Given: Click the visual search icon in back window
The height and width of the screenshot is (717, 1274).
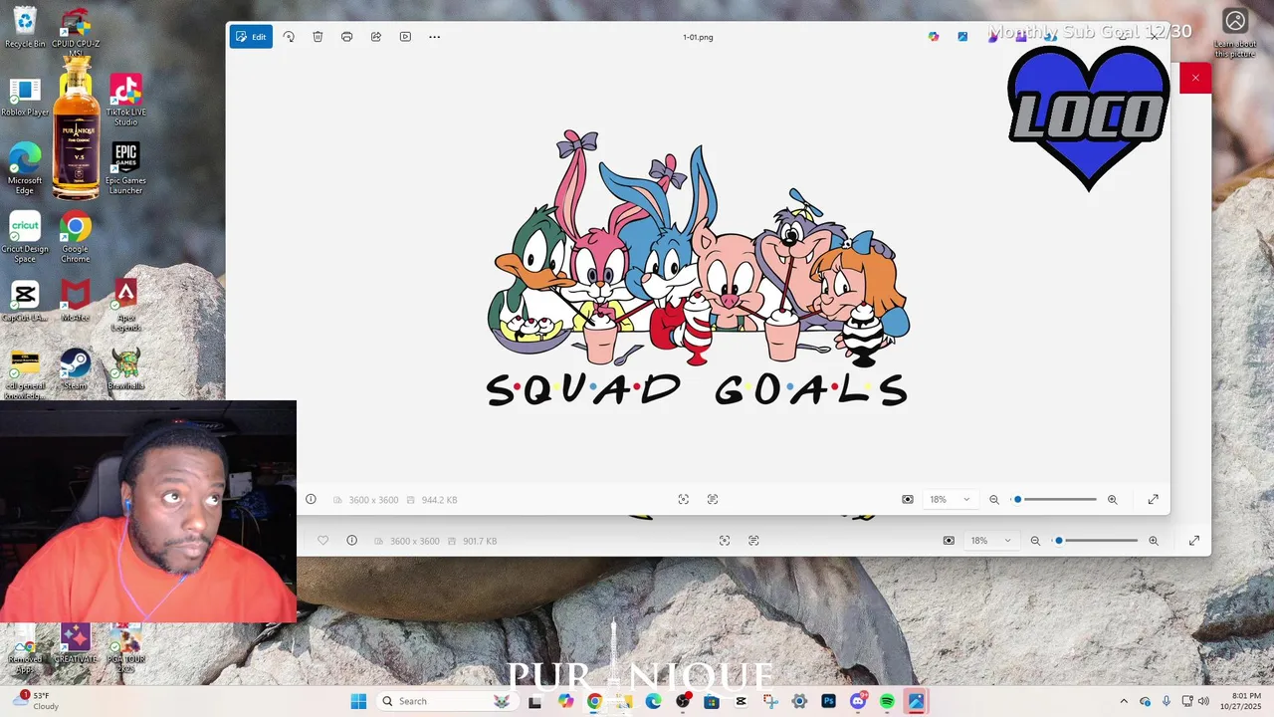Looking at the screenshot, I should click(x=725, y=541).
